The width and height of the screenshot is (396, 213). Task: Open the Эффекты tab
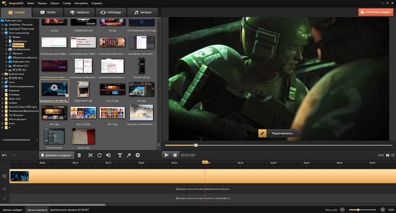tap(79, 12)
